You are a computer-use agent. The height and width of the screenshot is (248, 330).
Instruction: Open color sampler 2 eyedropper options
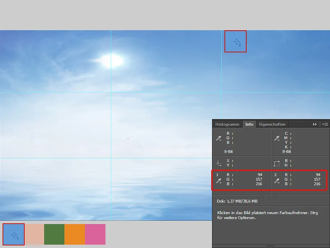pos(277,181)
